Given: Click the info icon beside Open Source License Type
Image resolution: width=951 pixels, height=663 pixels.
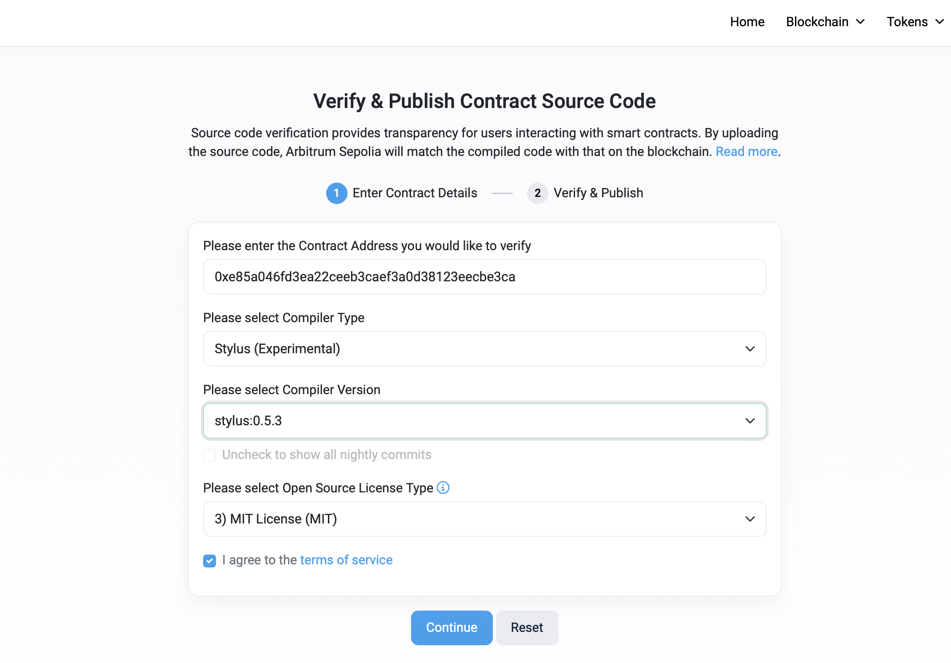Looking at the screenshot, I should coord(443,487).
